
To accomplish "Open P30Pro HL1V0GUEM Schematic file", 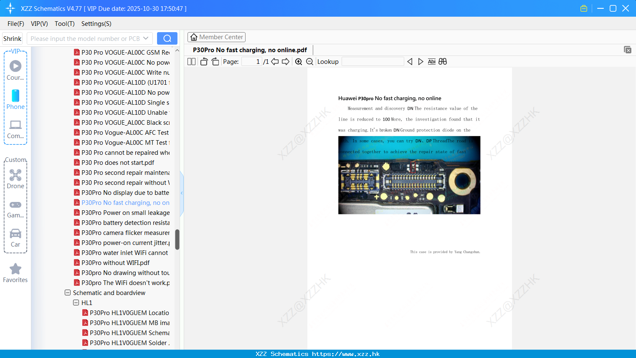I will pos(126,333).
